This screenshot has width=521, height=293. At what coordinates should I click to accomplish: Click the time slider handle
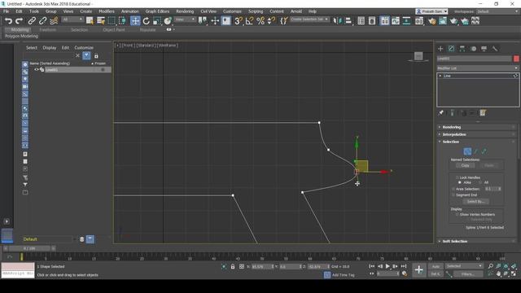click(29, 248)
